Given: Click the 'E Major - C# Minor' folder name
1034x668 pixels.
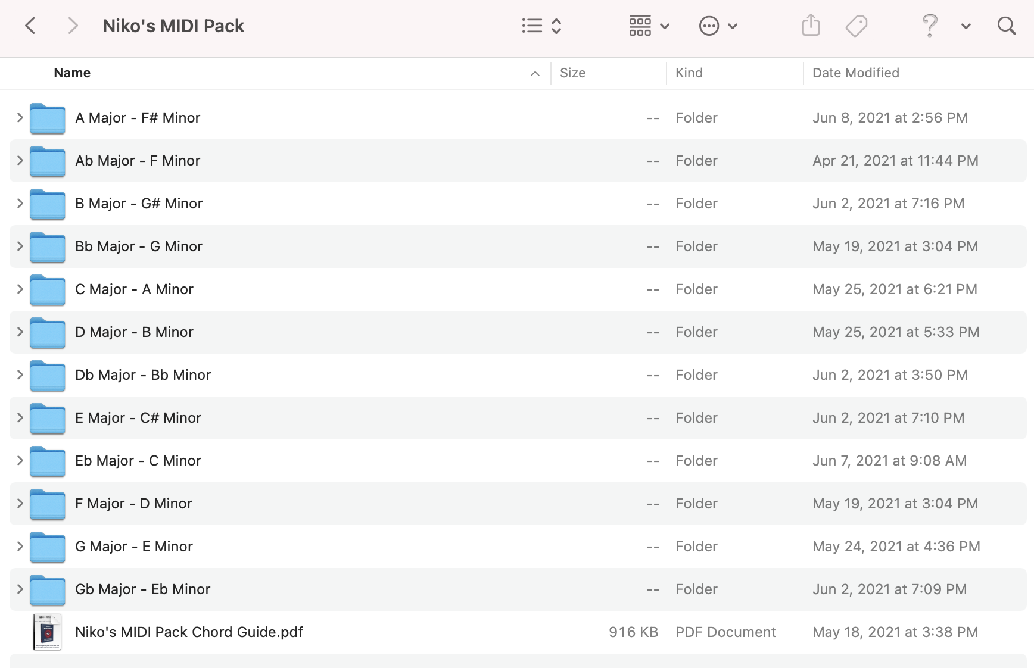Looking at the screenshot, I should [x=138, y=418].
